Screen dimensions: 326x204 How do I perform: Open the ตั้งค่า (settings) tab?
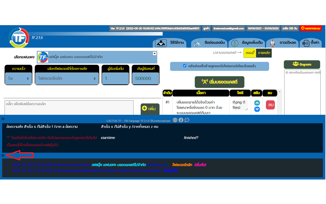point(310,43)
